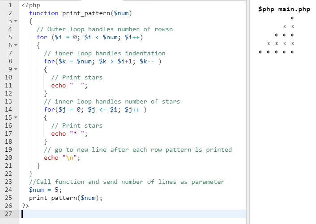316x224 pixels.
Task: Click the closing brace on line 22
Action: click(31, 174)
